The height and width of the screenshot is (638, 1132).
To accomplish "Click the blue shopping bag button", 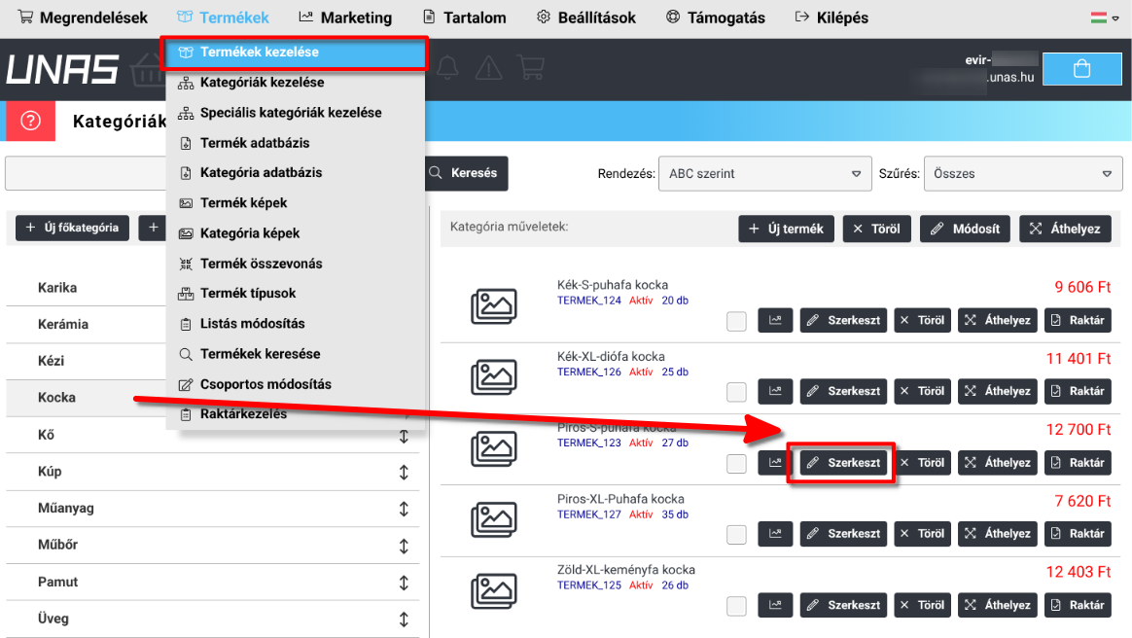I will click(x=1081, y=68).
